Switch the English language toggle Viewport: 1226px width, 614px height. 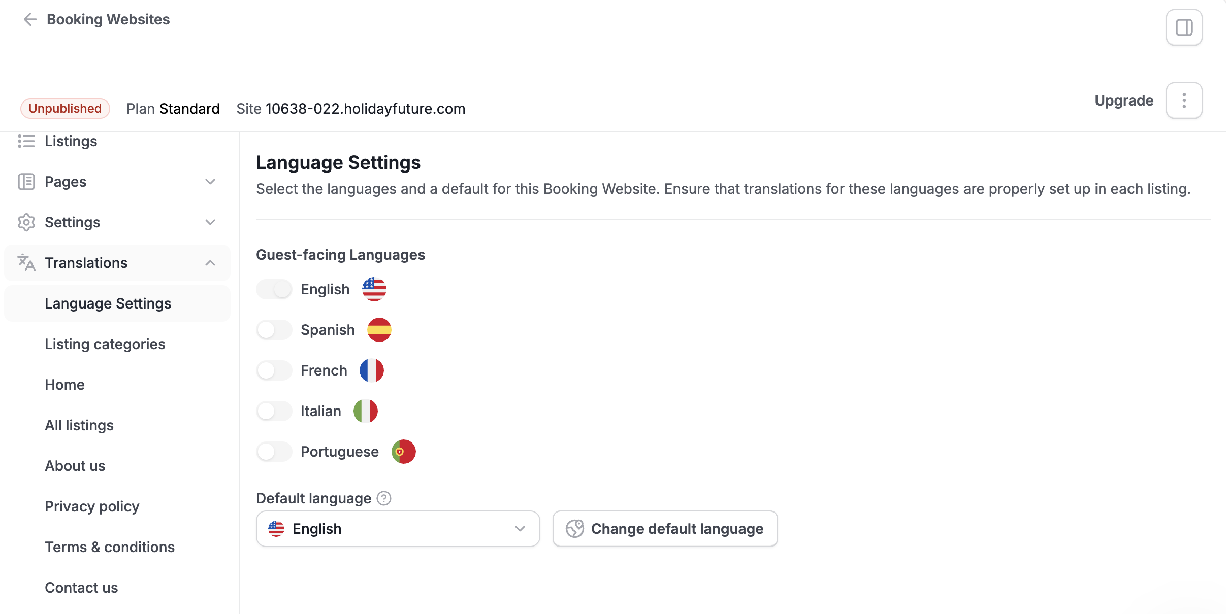point(274,289)
